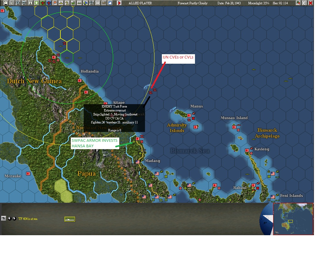Click the striped list toolbar icon
This screenshot has width=332, height=275.
[104, 3]
